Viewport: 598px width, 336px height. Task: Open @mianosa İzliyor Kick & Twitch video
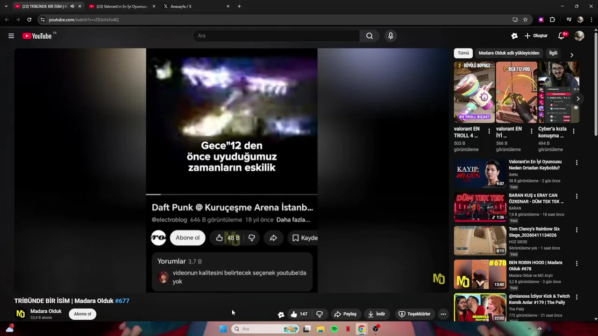[x=539, y=299]
